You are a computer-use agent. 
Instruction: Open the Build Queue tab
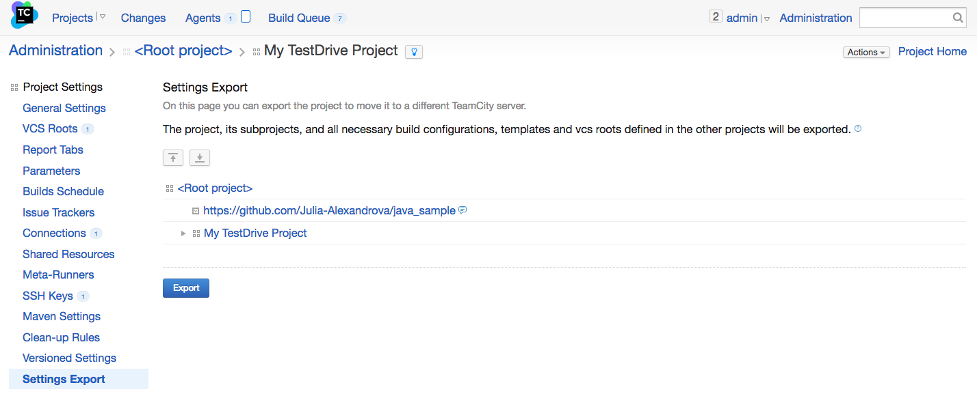click(299, 18)
